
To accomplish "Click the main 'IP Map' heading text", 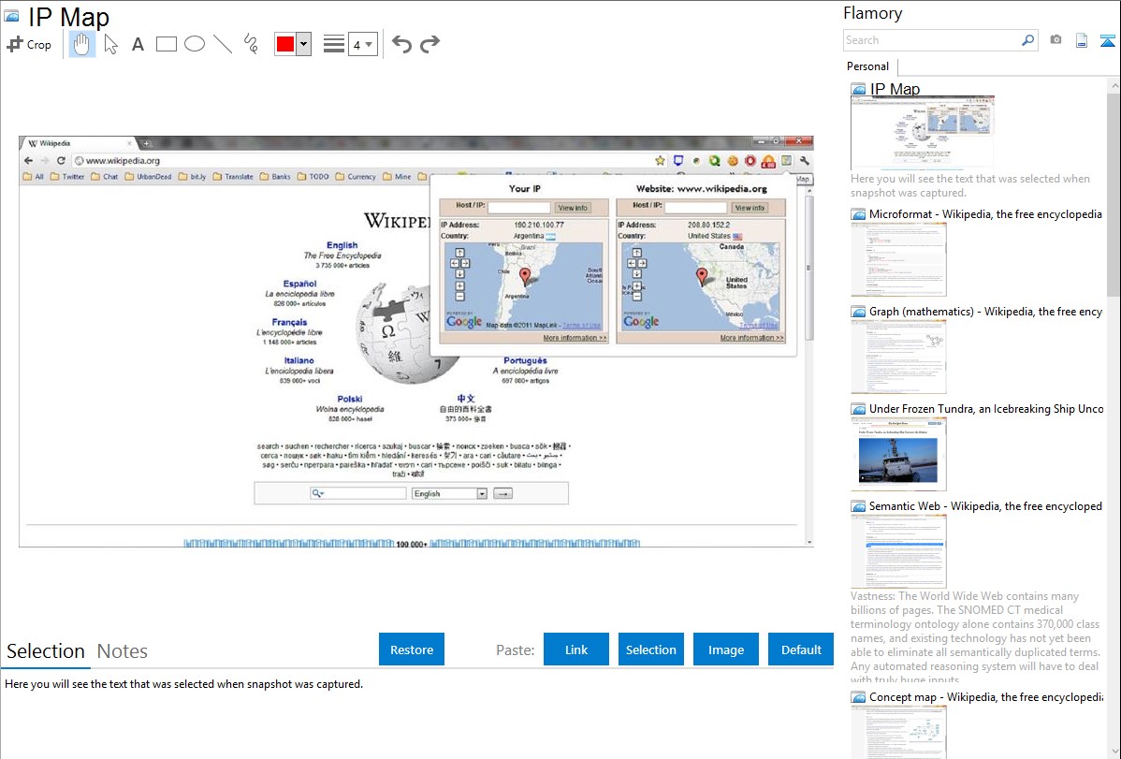I will [68, 17].
